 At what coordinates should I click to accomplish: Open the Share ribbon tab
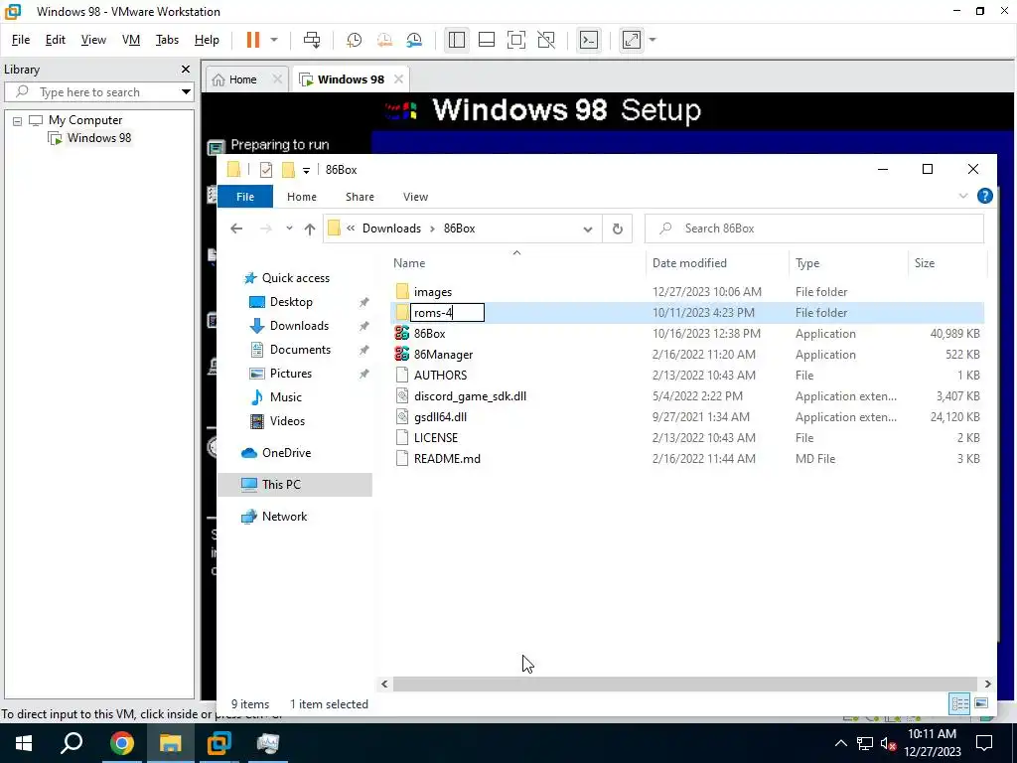360,197
